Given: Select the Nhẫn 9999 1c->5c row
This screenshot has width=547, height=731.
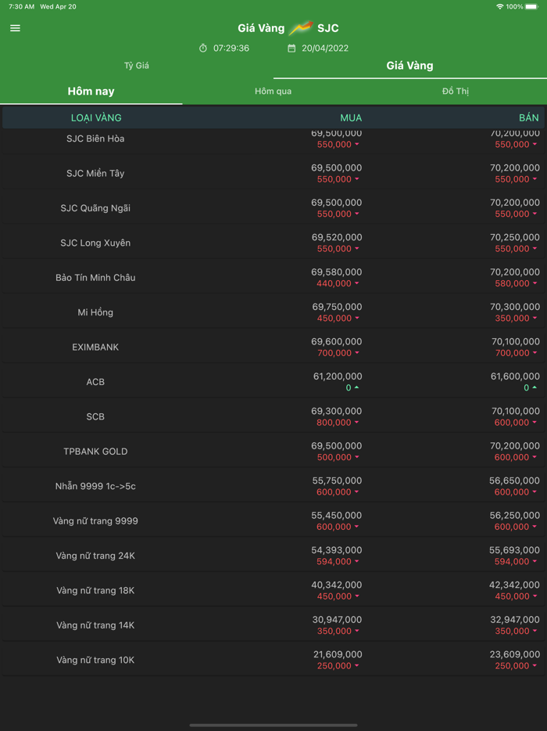Looking at the screenshot, I should click(273, 486).
